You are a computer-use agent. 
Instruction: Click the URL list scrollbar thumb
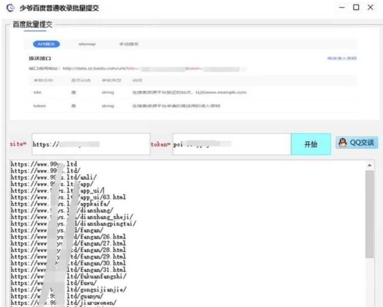pyautogui.click(x=370, y=214)
